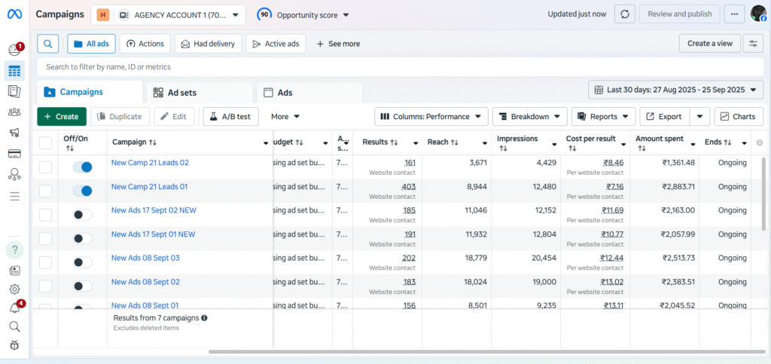Image resolution: width=771 pixels, height=364 pixels.
Task: Open the column filter settings icon
Action: click(x=752, y=44)
